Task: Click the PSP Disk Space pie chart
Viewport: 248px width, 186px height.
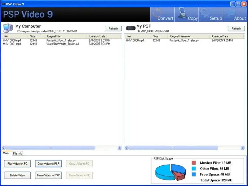Action: [x=170, y=172]
